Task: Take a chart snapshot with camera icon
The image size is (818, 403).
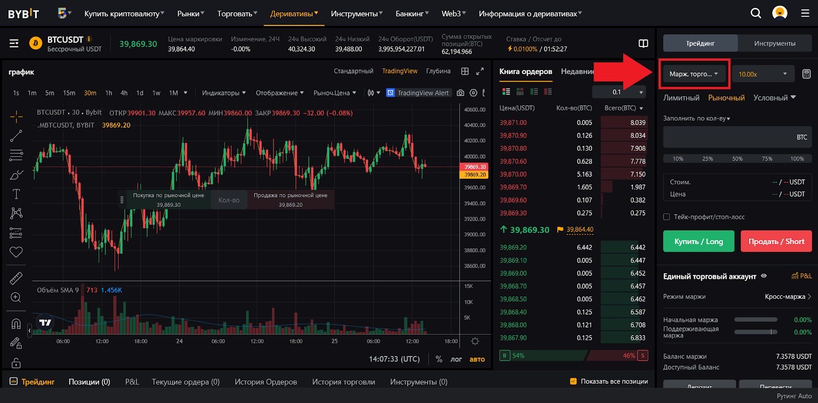Action: click(460, 93)
